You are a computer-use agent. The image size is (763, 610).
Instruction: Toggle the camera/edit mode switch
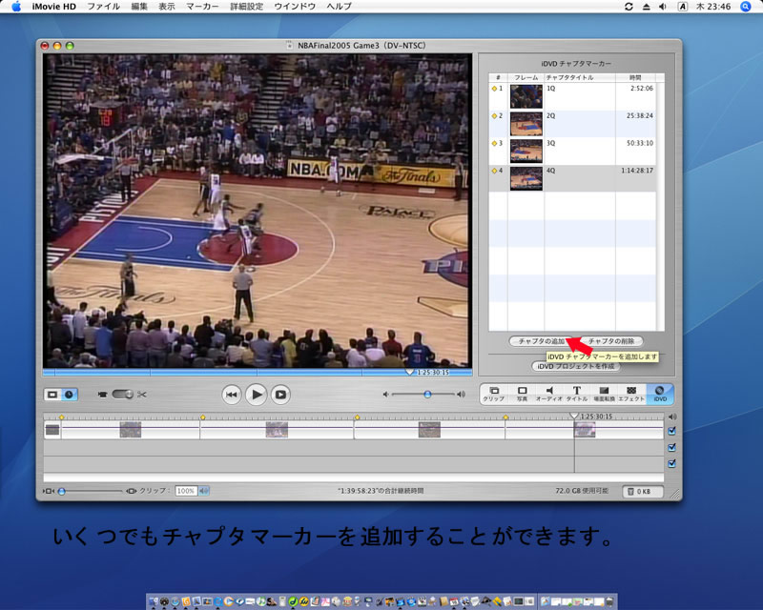coord(122,394)
